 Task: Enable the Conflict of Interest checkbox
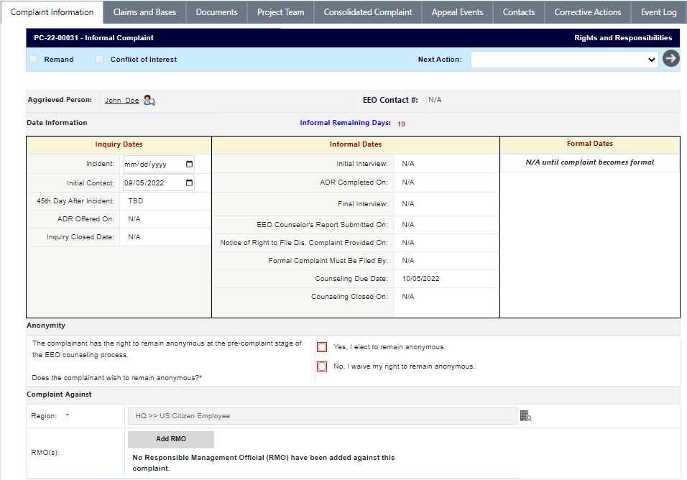pos(99,59)
